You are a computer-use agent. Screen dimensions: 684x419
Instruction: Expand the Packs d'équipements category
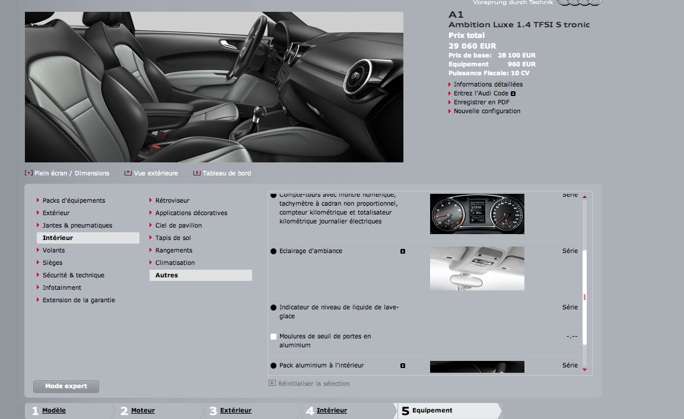pos(74,200)
